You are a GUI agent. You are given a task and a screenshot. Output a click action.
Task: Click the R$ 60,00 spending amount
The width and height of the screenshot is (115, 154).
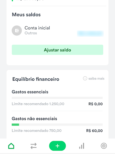94,131
